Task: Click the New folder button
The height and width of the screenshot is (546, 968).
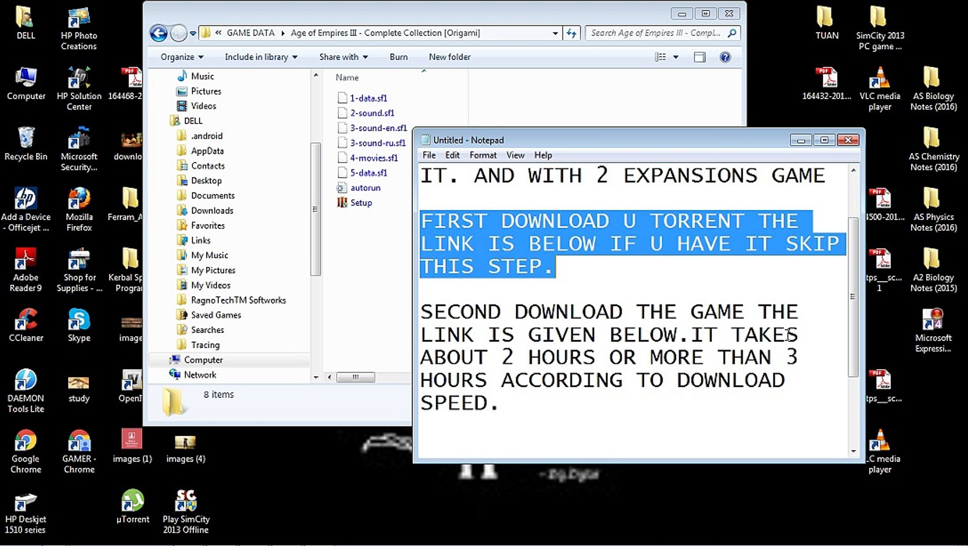Action: coord(449,57)
